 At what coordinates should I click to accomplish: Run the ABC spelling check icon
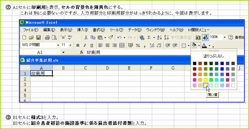[x=70, y=38]
